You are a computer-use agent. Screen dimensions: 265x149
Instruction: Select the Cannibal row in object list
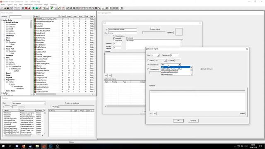[x=64, y=54]
